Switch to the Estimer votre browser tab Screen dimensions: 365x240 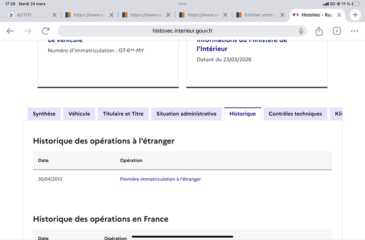(258, 15)
